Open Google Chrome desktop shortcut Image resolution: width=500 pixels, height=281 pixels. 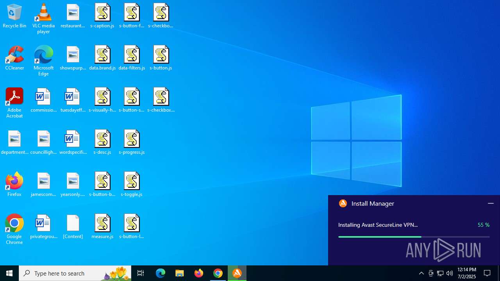[14, 229]
